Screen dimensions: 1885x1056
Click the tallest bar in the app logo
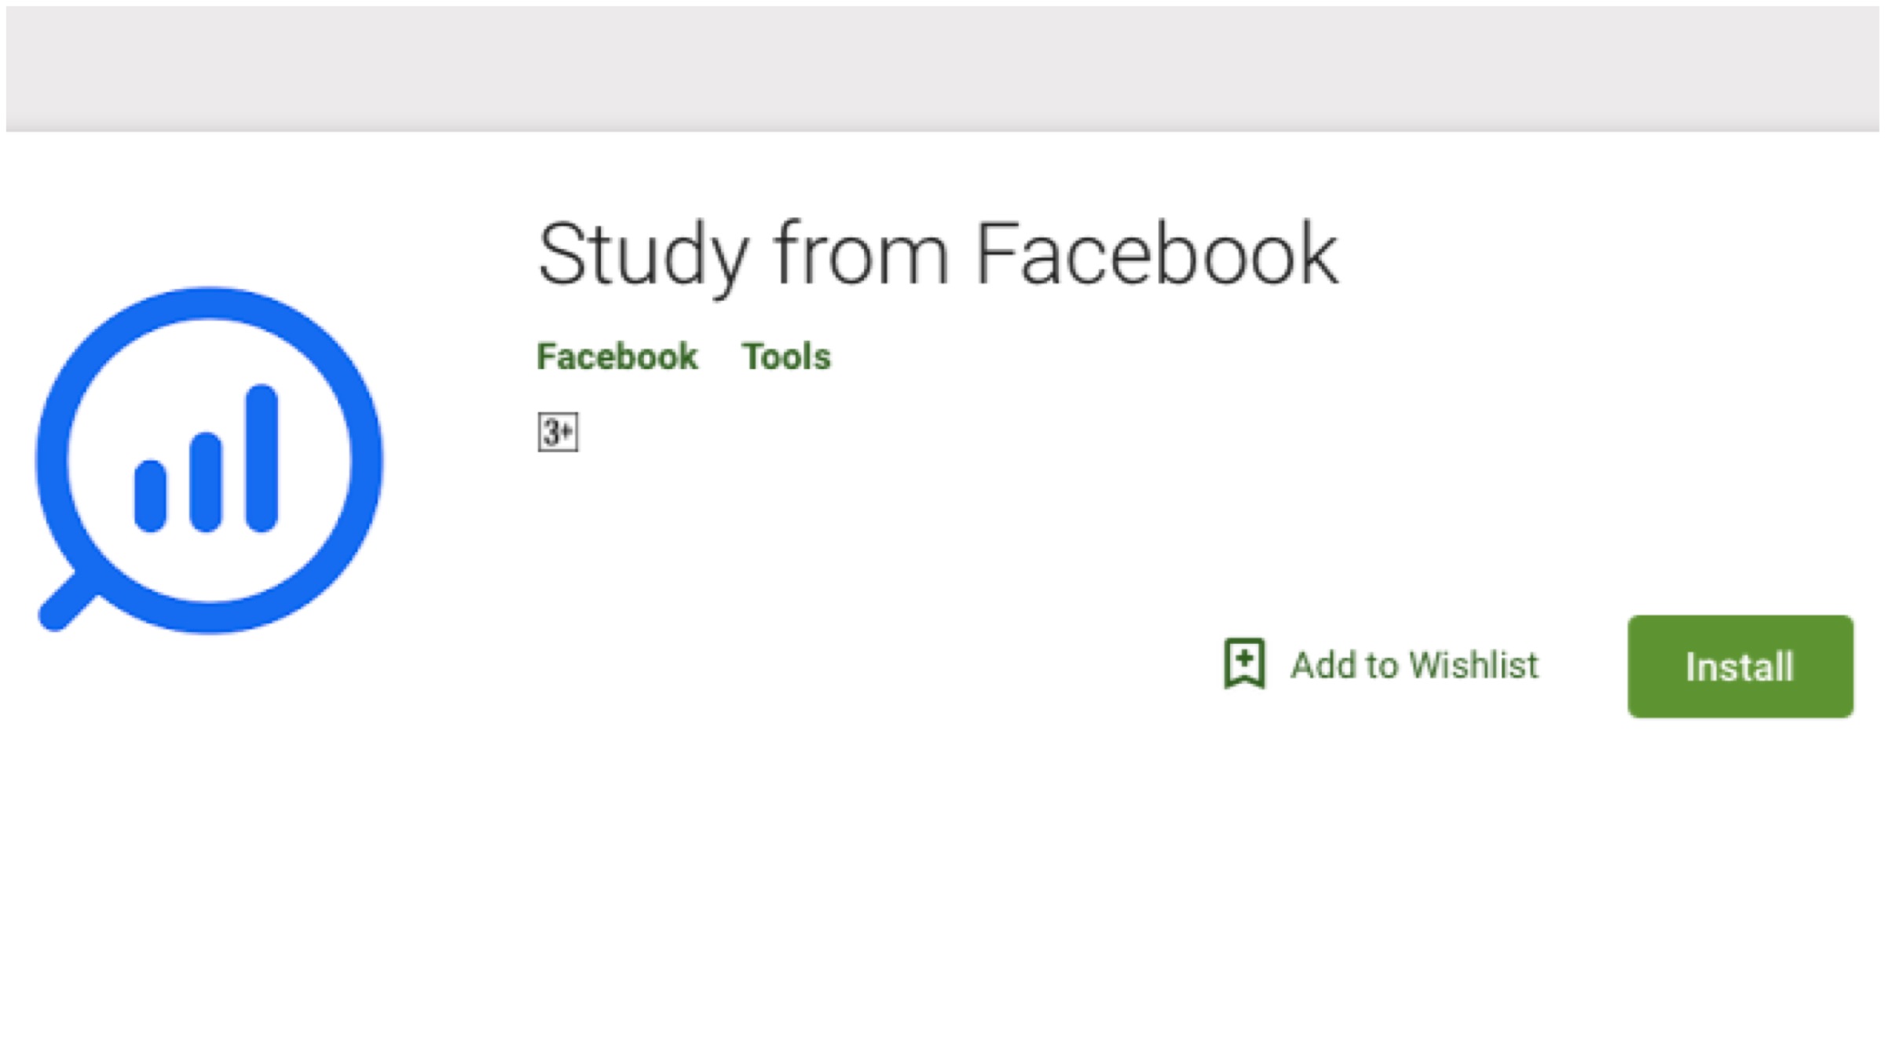click(x=262, y=459)
